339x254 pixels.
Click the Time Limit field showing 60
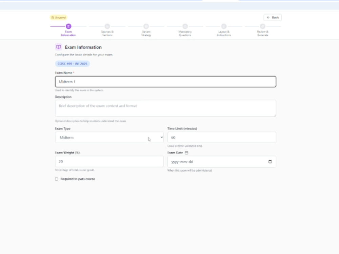pos(222,137)
